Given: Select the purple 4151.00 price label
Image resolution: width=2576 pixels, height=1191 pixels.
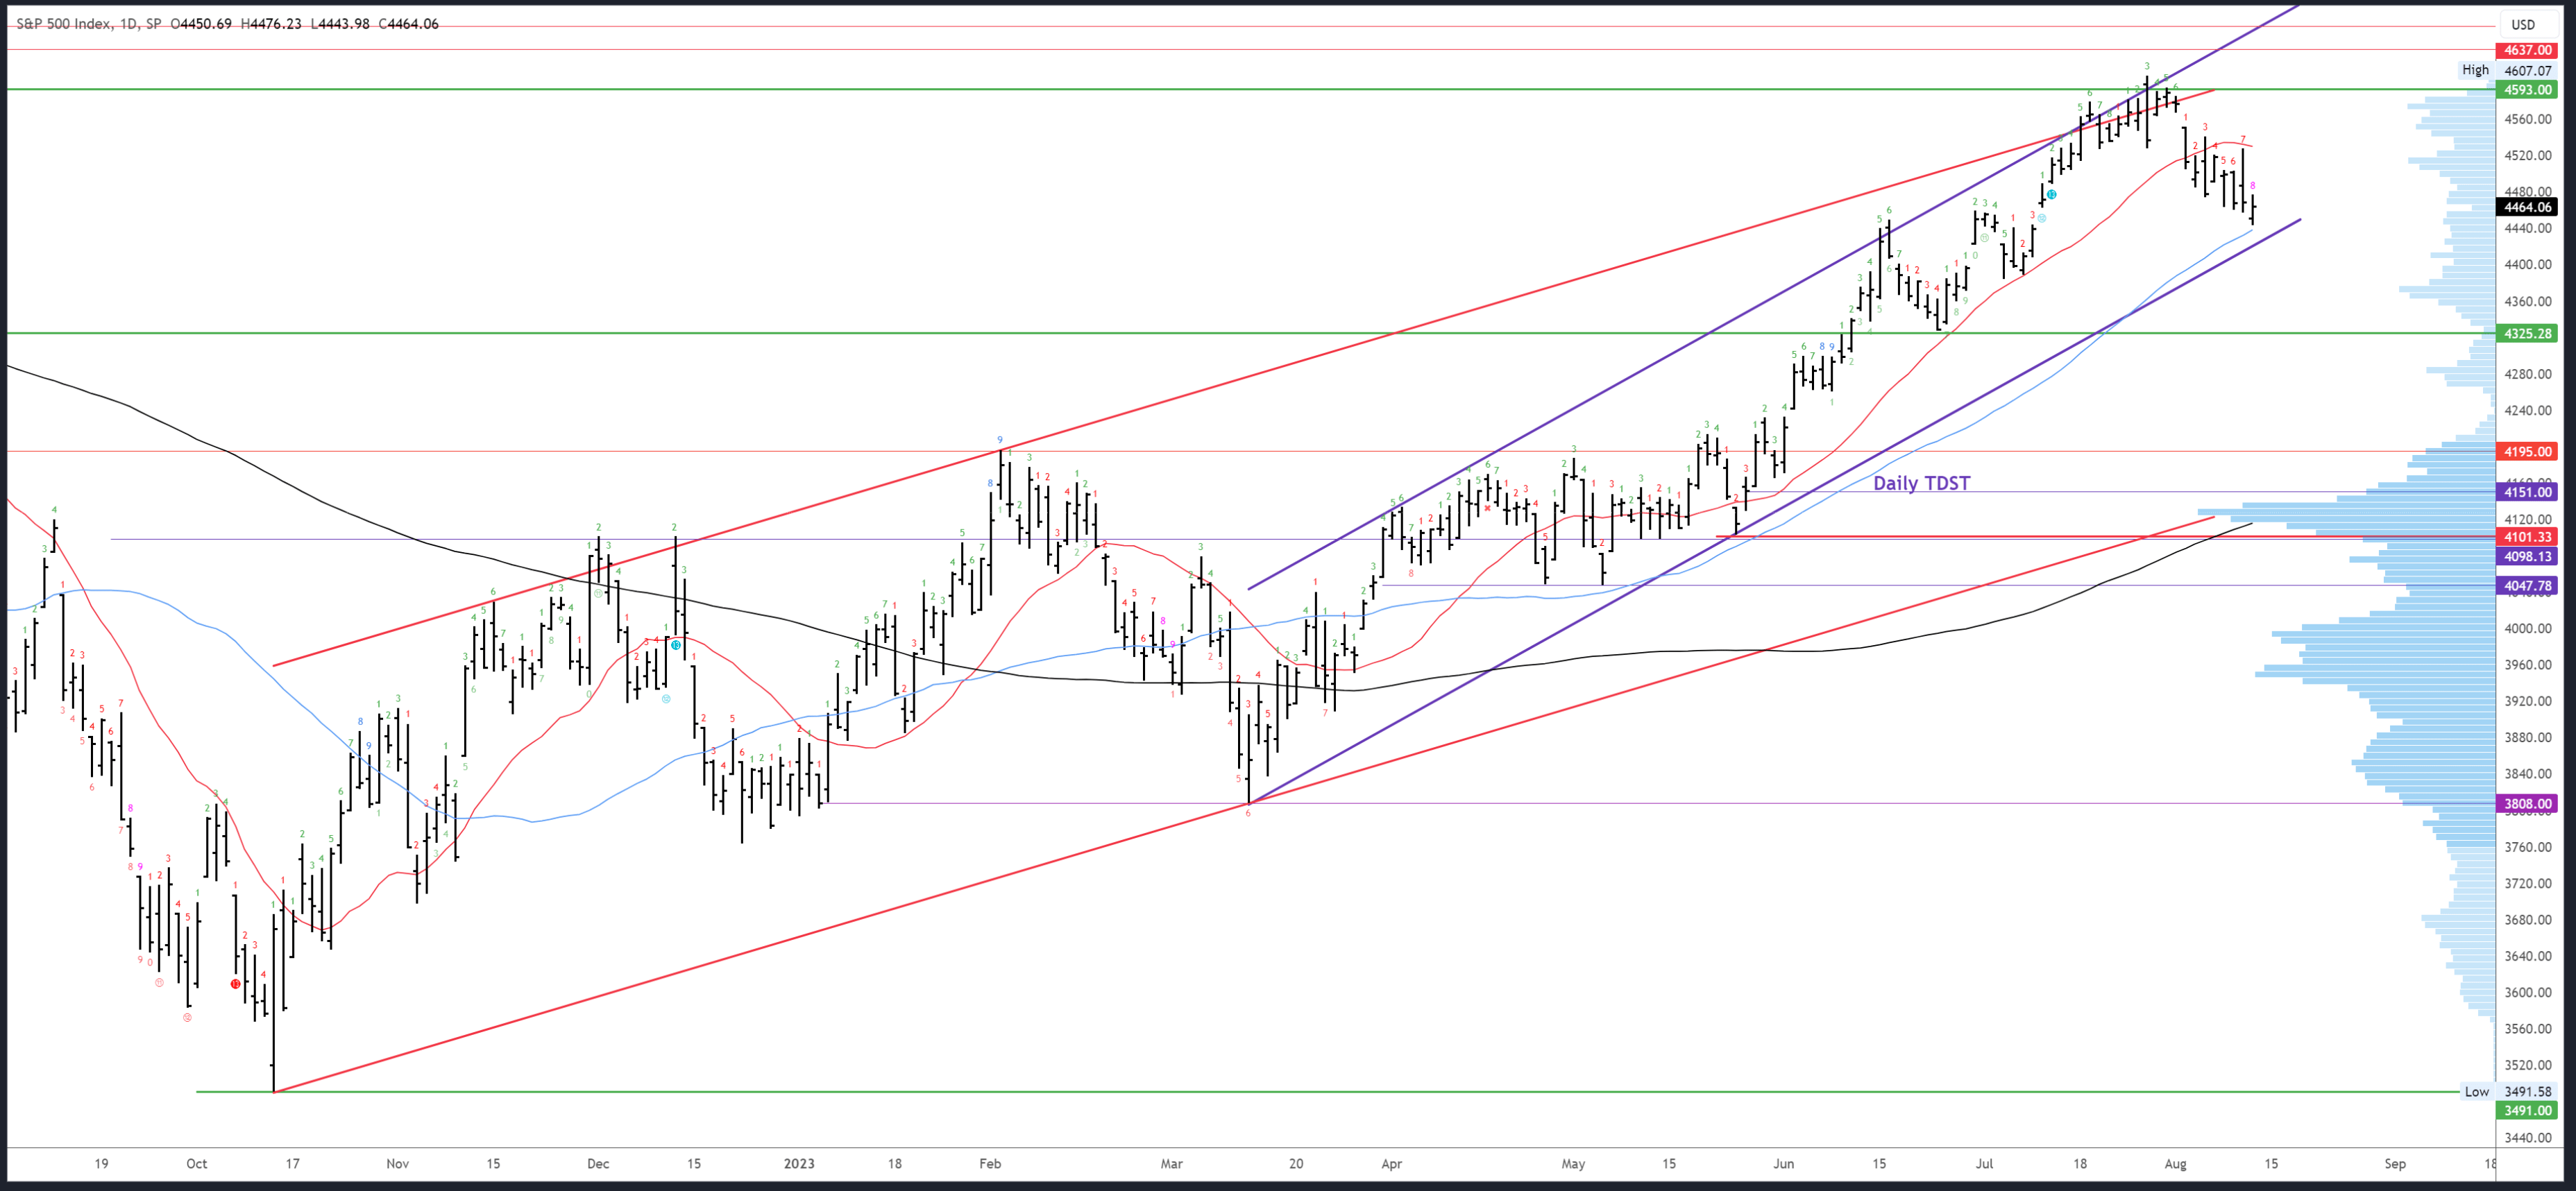Looking at the screenshot, I should (2526, 492).
